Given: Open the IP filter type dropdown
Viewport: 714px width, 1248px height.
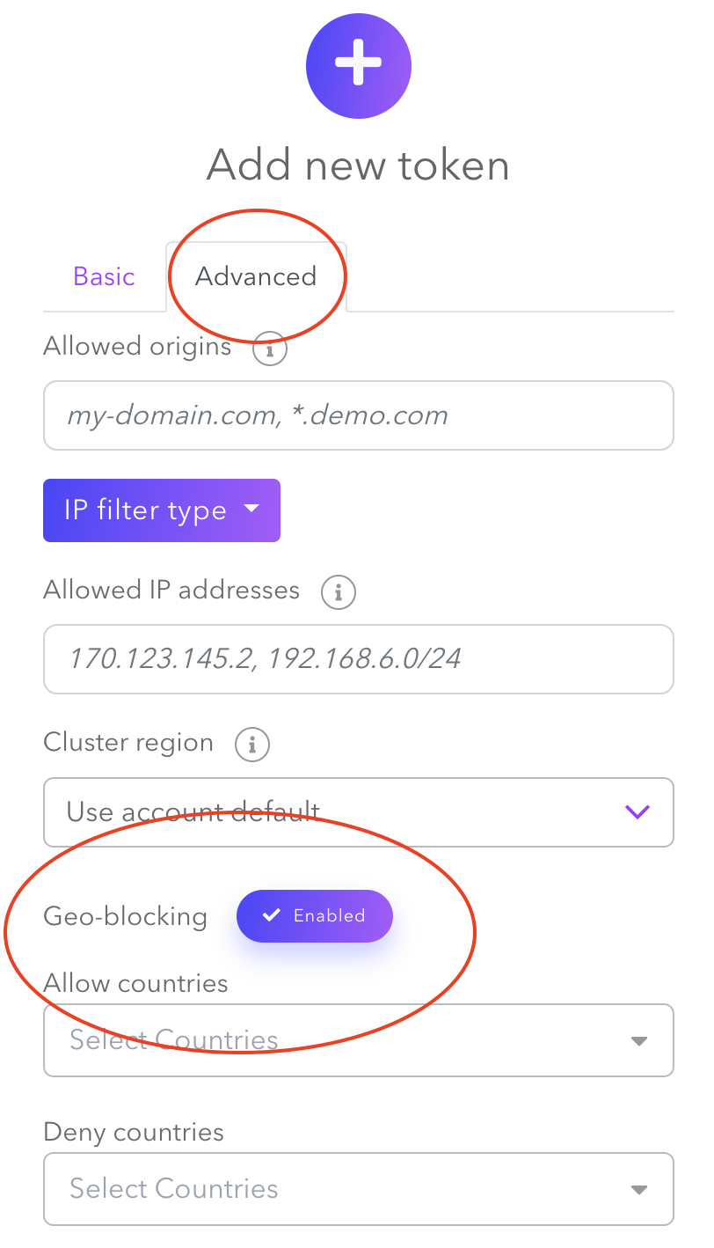Looking at the screenshot, I should 162,510.
